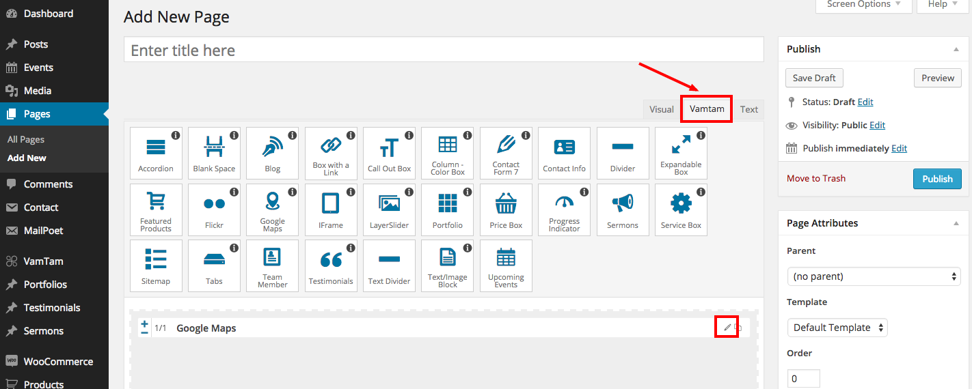Add the Flickr element
972x389 pixels.
pyautogui.click(x=214, y=210)
